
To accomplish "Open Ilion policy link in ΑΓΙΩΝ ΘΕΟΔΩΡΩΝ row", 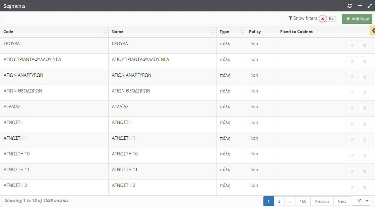I will [254, 91].
